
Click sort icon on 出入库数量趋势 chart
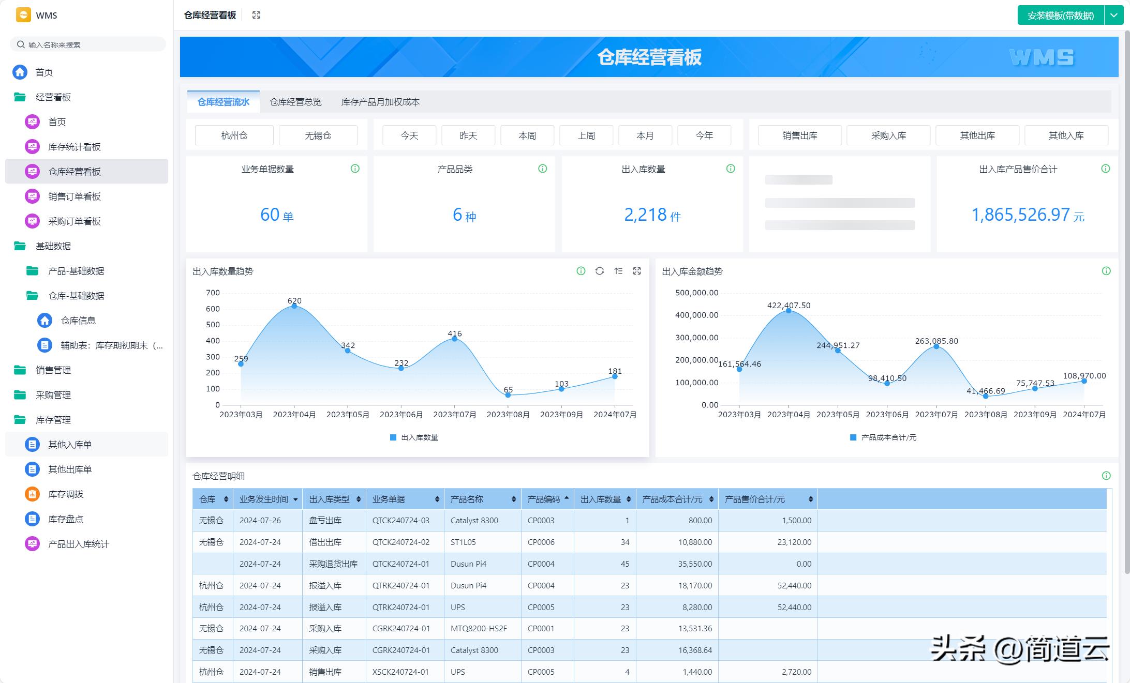[x=618, y=271]
